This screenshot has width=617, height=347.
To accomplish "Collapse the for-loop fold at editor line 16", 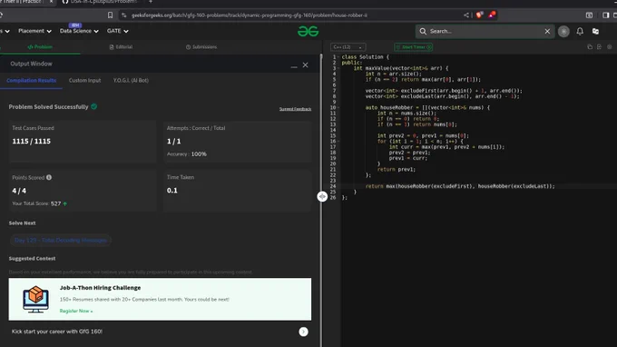I will (338, 141).
